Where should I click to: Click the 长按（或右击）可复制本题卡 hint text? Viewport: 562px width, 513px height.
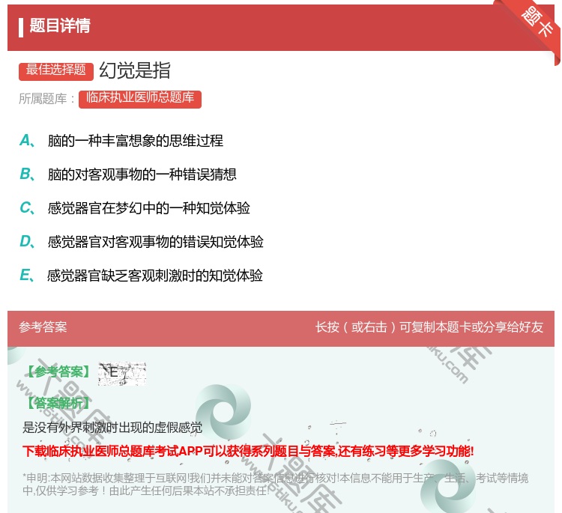(x=429, y=327)
